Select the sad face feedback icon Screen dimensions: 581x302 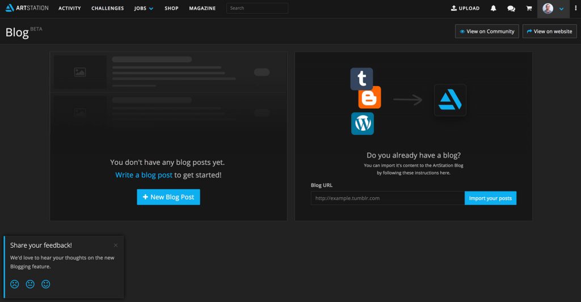pyautogui.click(x=14, y=284)
